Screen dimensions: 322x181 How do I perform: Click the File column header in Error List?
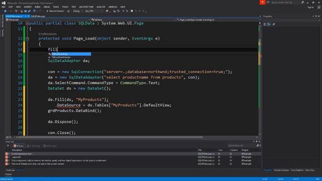click(x=200, y=150)
